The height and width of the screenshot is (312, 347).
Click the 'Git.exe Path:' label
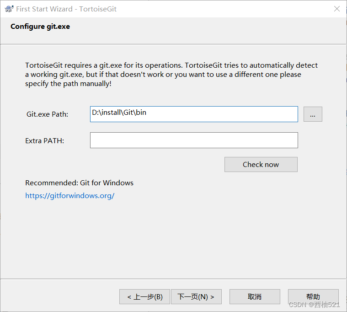pos(48,114)
